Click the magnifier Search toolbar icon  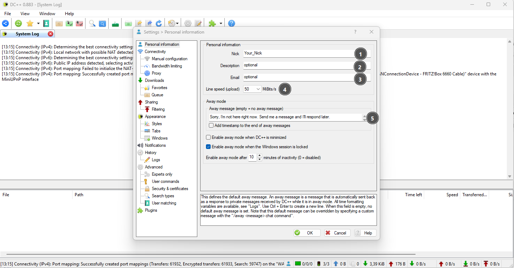pos(92,23)
